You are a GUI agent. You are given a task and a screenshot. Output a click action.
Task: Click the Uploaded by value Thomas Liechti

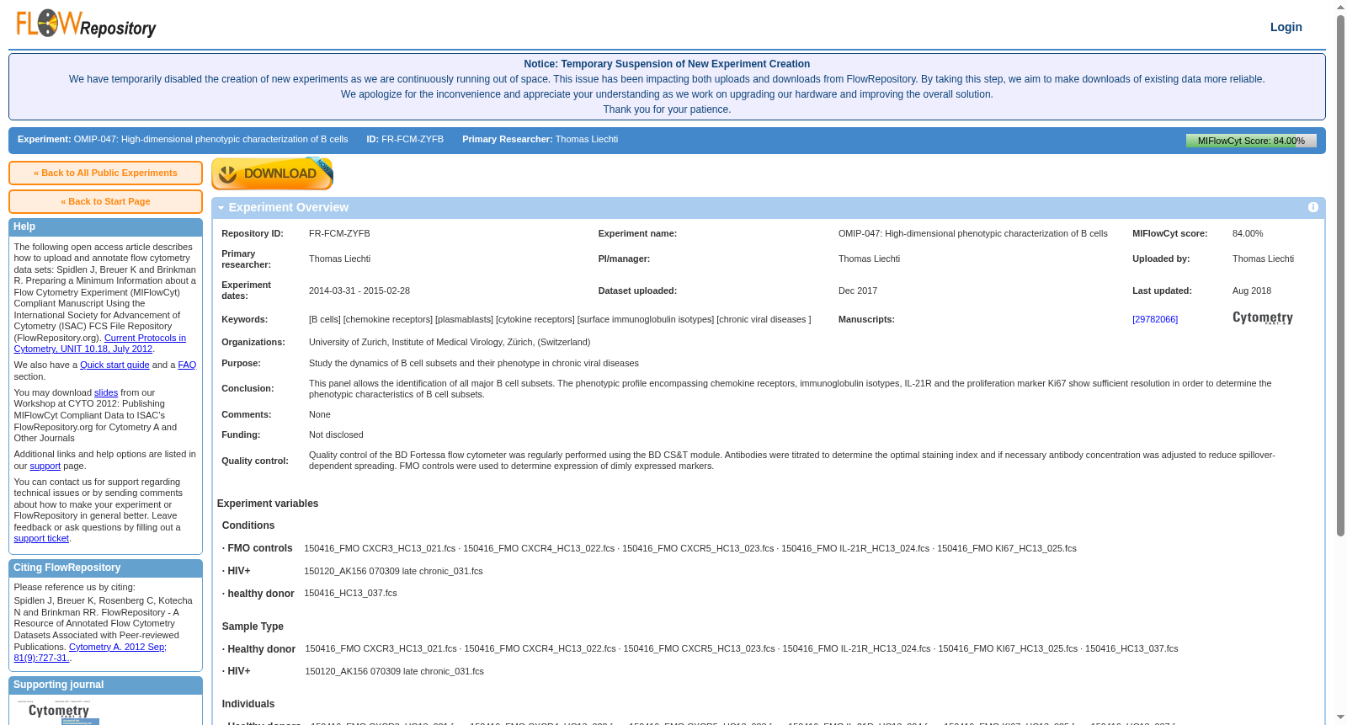1263,259
